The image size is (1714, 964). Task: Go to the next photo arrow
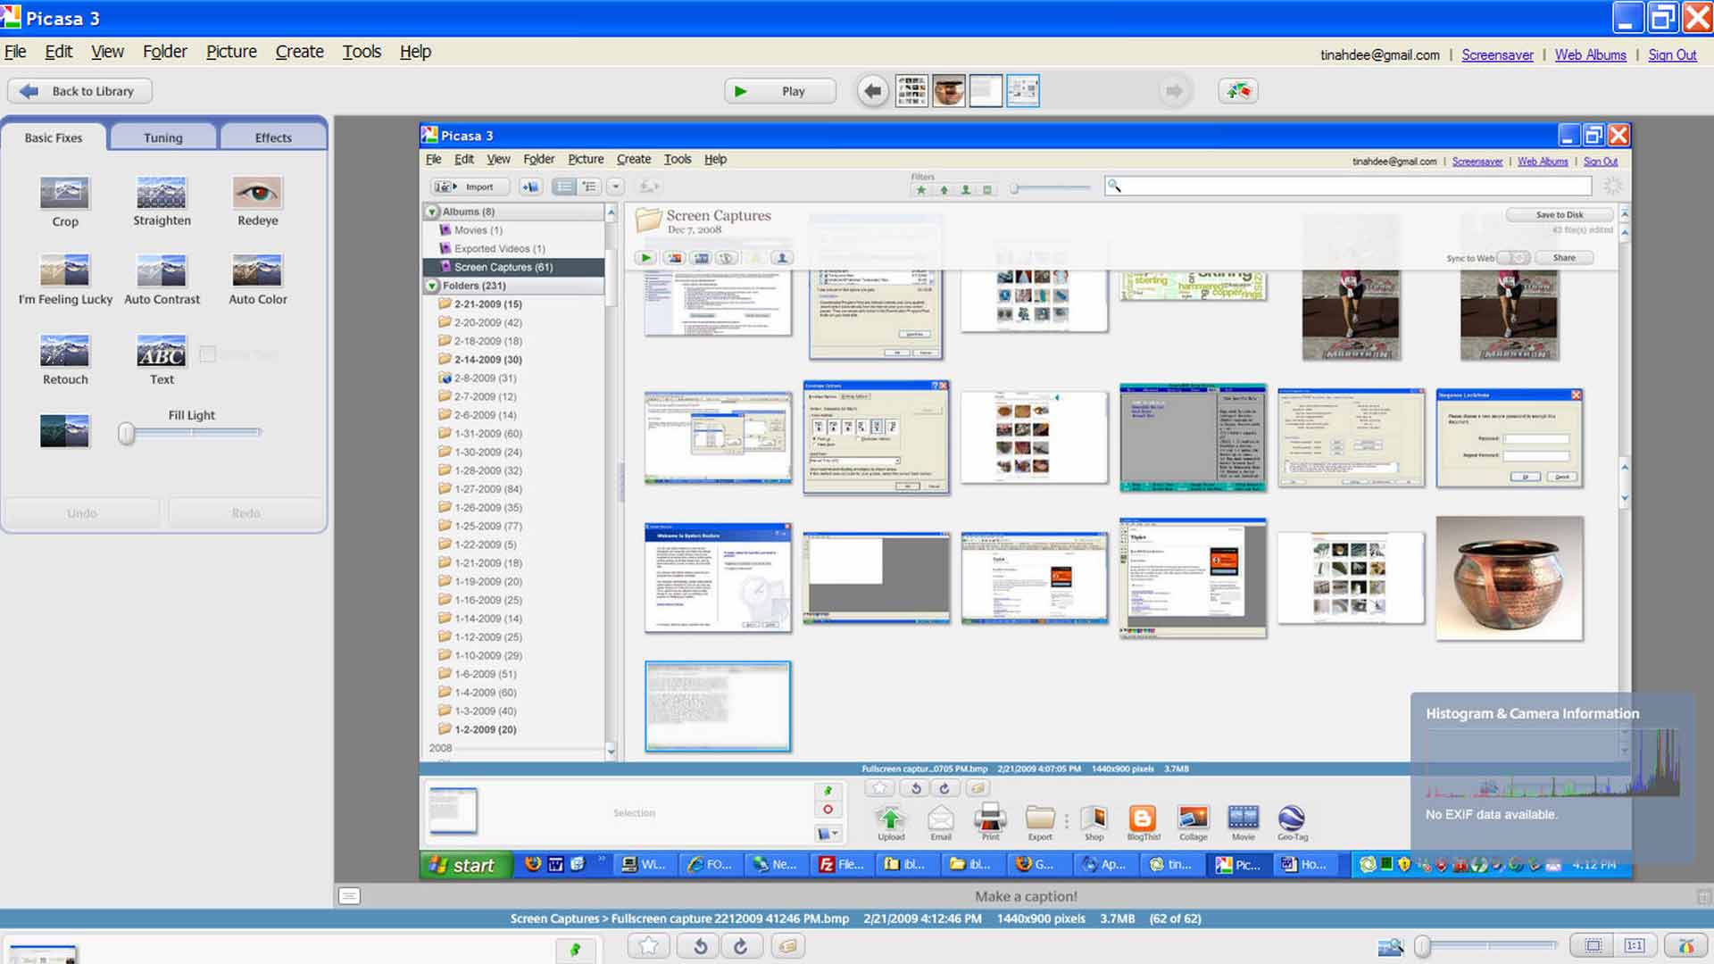coord(1174,91)
